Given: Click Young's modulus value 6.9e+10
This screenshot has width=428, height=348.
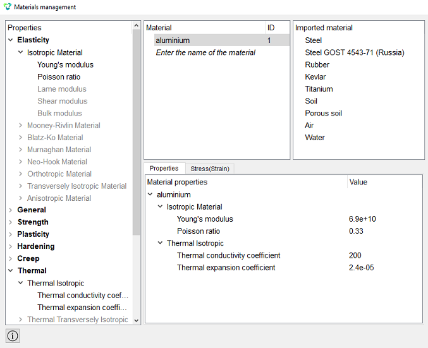Looking at the screenshot, I should coord(362,219).
